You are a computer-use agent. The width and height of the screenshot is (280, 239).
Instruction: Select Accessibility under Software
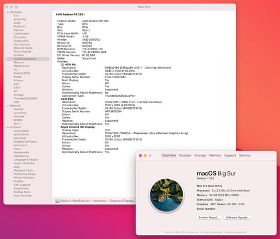[x=22, y=131]
